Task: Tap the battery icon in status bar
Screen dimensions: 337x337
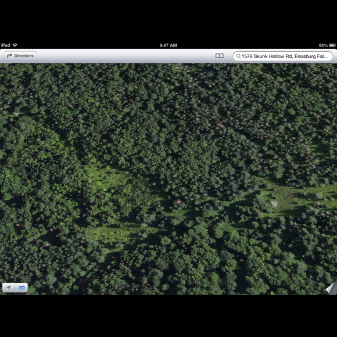Action: pos(332,45)
